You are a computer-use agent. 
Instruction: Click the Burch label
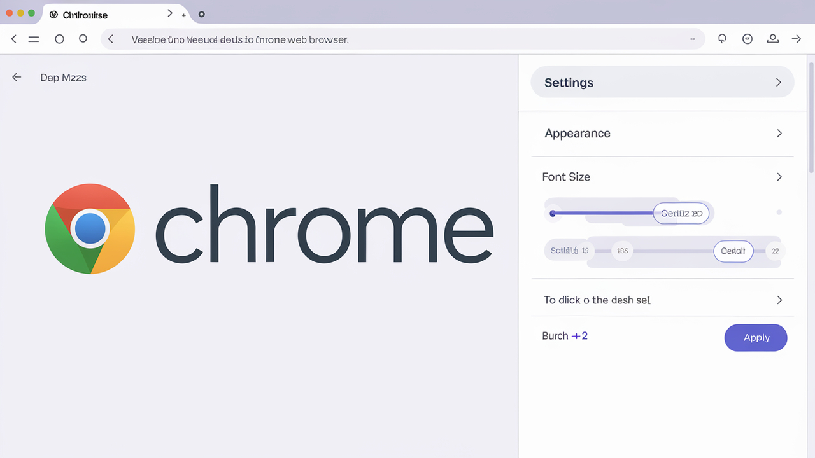point(555,336)
